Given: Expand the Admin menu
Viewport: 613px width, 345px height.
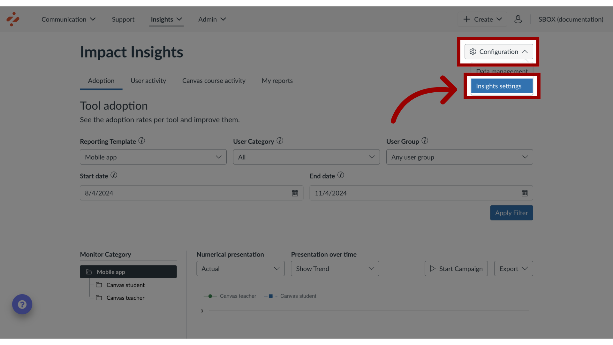Looking at the screenshot, I should pyautogui.click(x=212, y=19).
